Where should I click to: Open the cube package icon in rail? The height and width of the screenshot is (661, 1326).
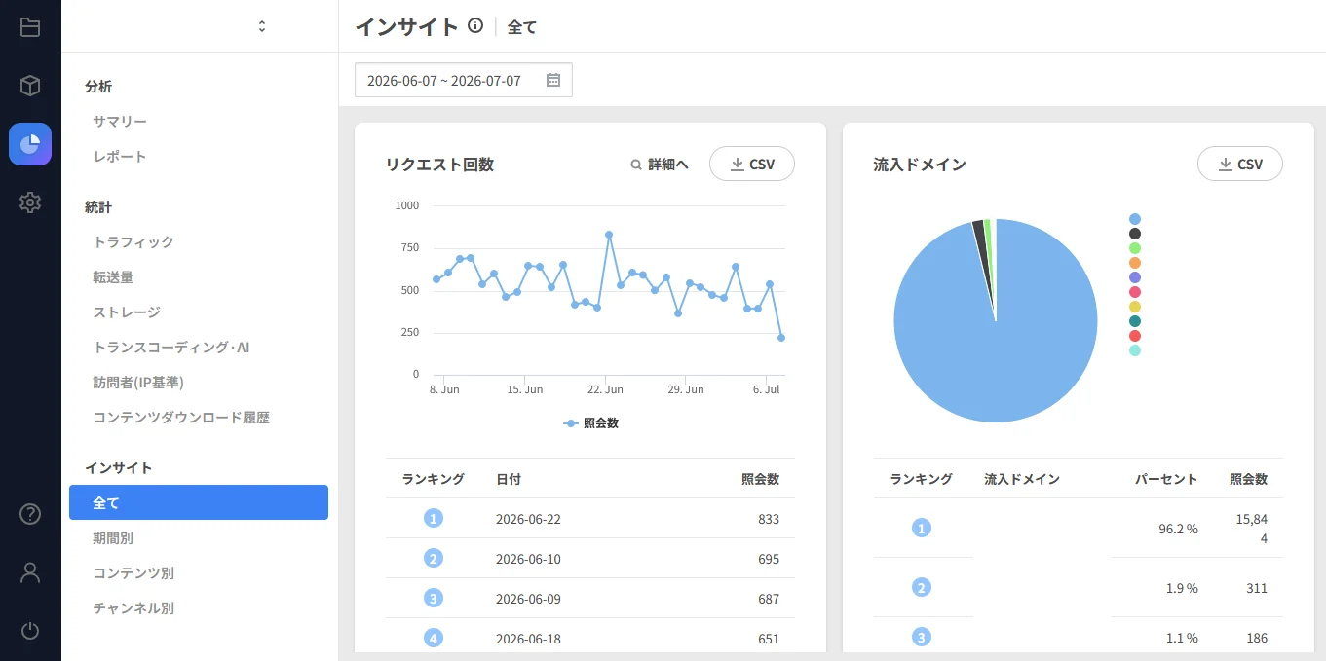30,86
